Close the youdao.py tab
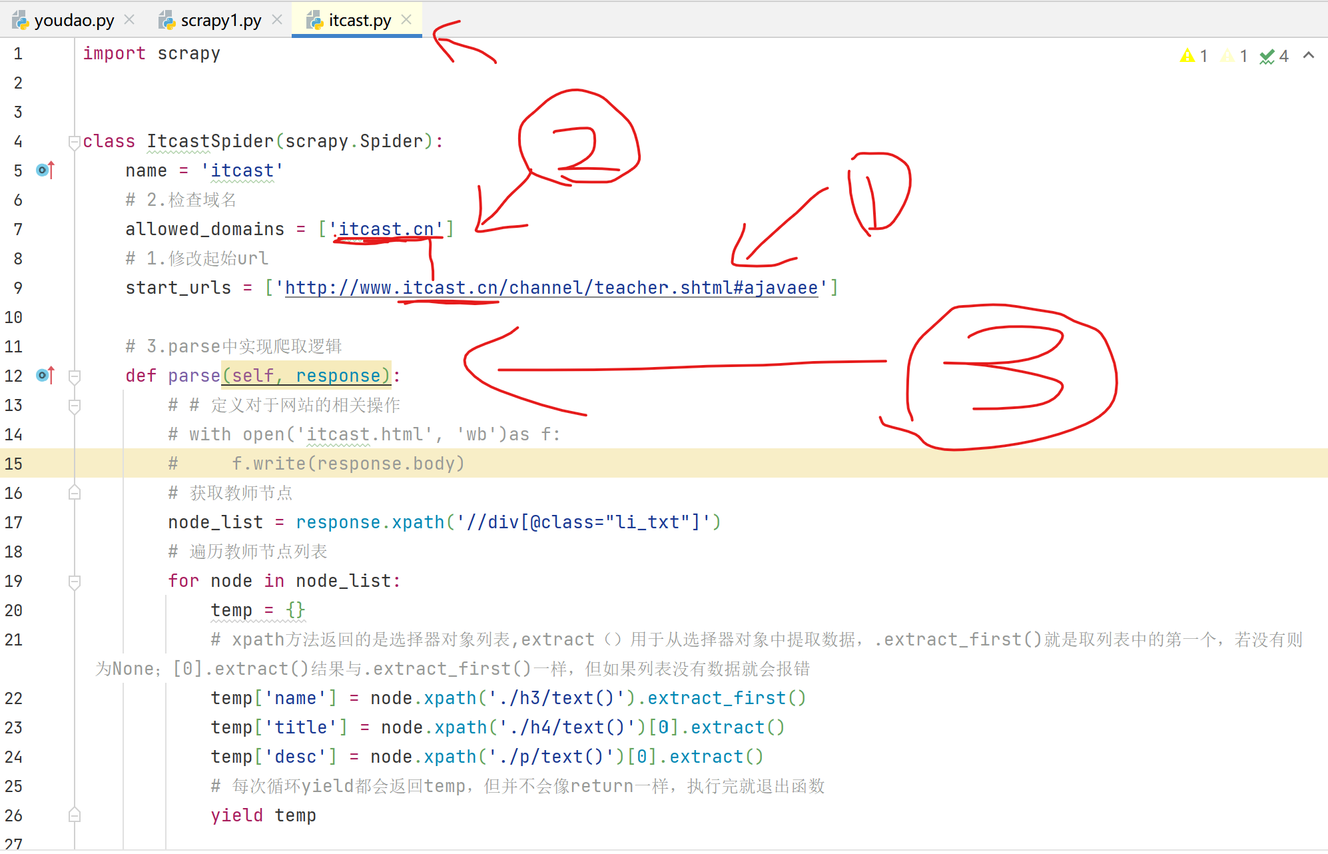 coord(129,20)
